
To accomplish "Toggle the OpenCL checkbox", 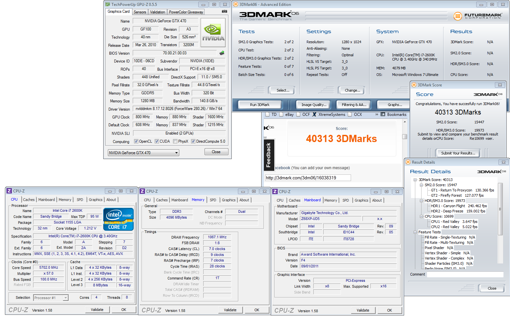I will 136,141.
